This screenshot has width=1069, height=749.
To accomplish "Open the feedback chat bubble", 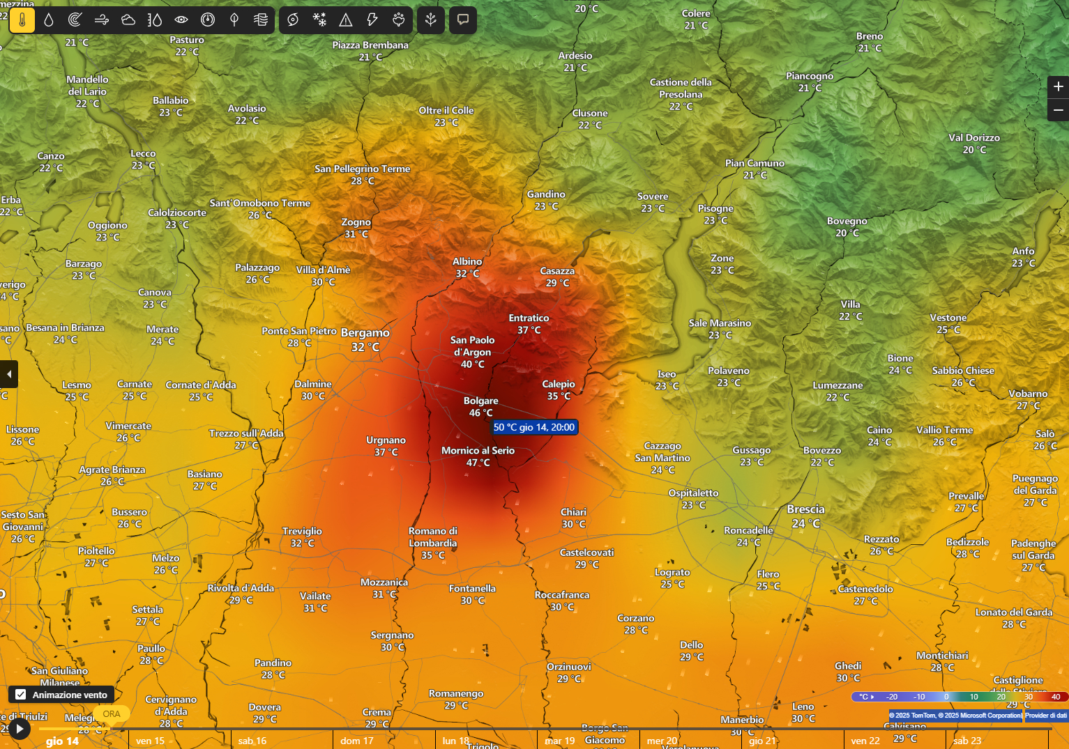I will (463, 20).
